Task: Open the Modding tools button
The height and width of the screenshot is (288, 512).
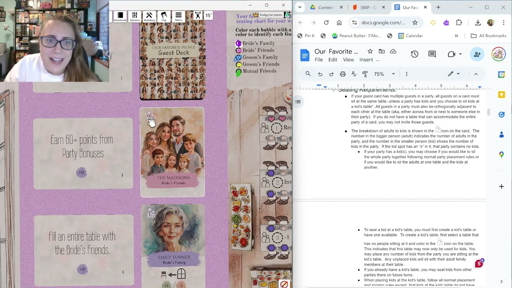Action: pos(149,16)
